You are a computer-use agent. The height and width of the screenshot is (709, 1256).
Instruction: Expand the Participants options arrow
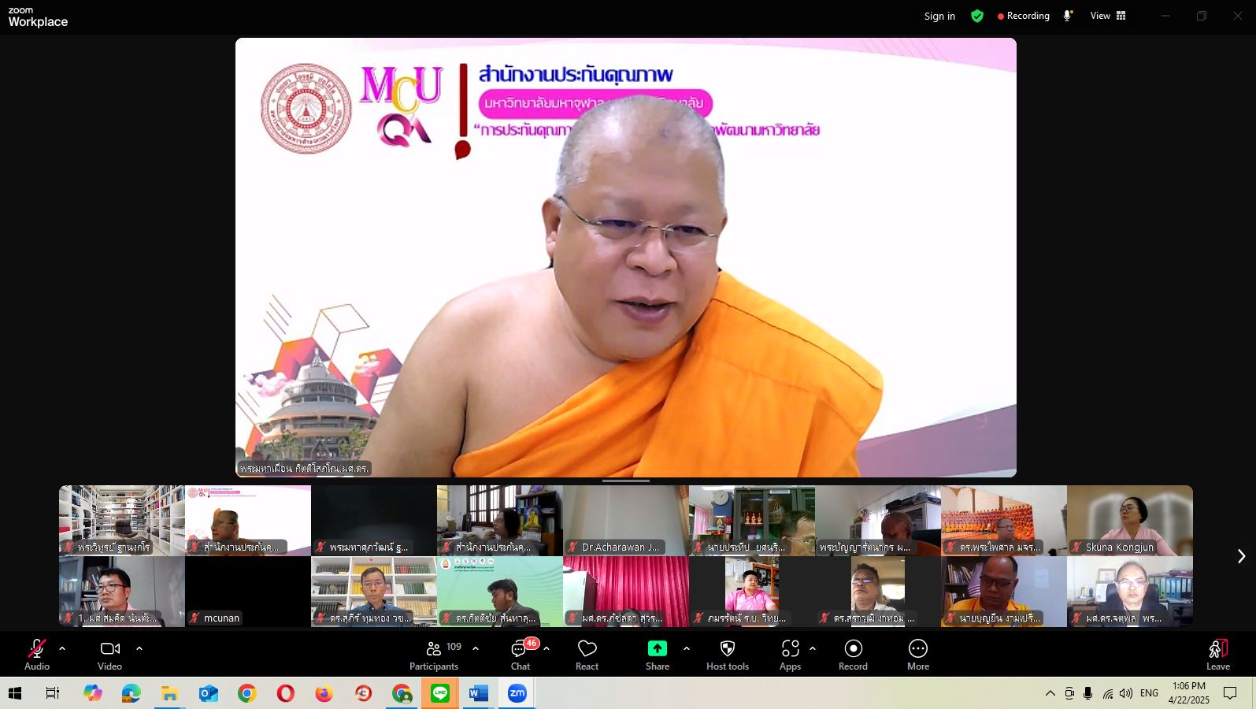(476, 648)
